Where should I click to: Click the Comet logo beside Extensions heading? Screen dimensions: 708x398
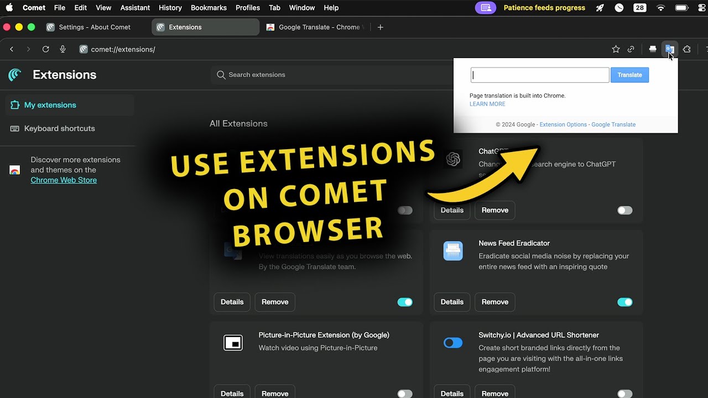coord(15,75)
